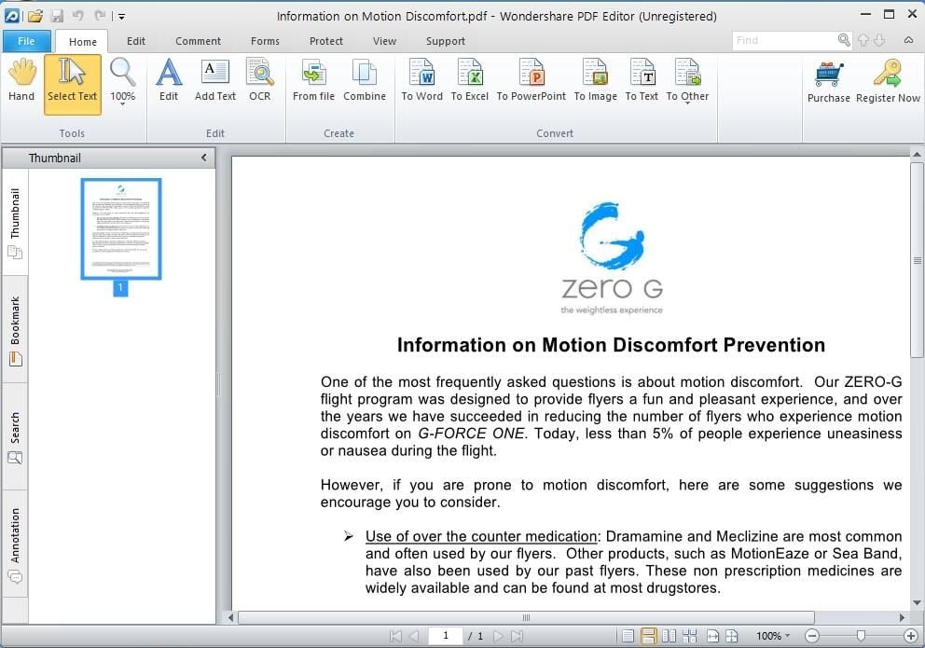Collapse the ribbon with the caret
The image size is (925, 648).
(x=909, y=40)
